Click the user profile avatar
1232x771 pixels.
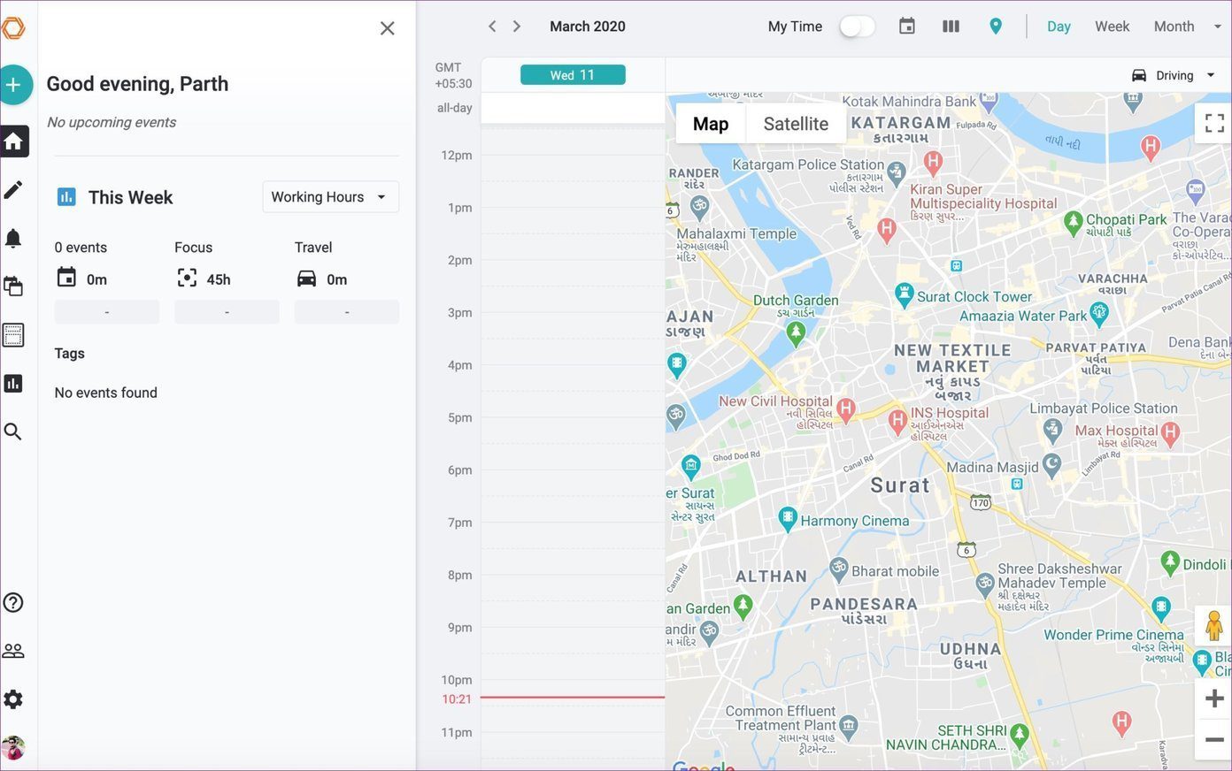click(x=13, y=748)
